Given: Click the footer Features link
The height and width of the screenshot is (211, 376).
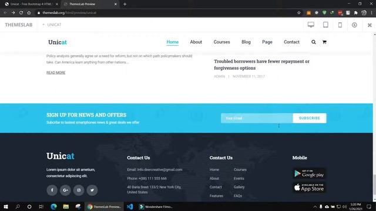Looking at the screenshot, I should coord(216,196).
